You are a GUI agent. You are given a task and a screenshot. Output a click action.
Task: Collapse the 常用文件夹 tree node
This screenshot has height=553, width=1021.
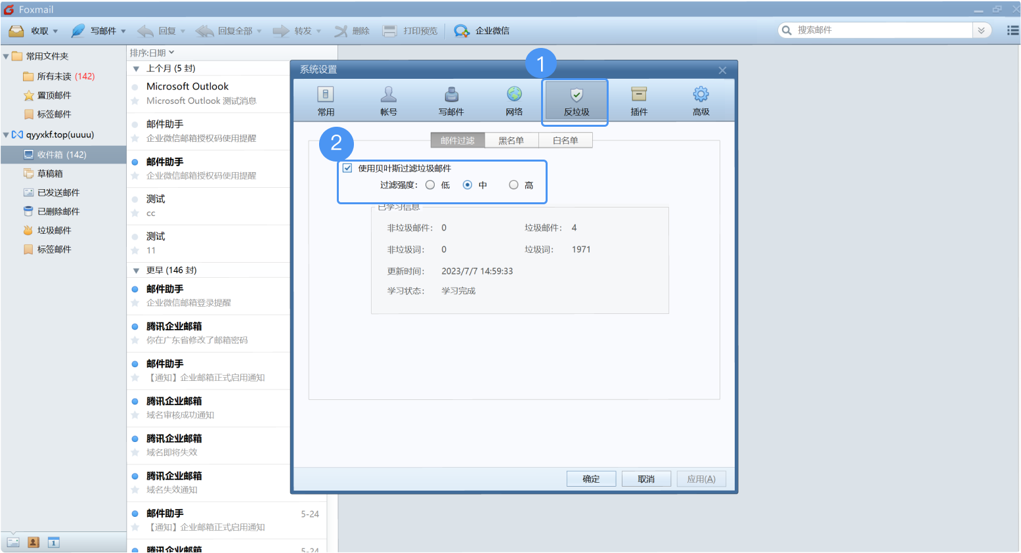click(6, 56)
